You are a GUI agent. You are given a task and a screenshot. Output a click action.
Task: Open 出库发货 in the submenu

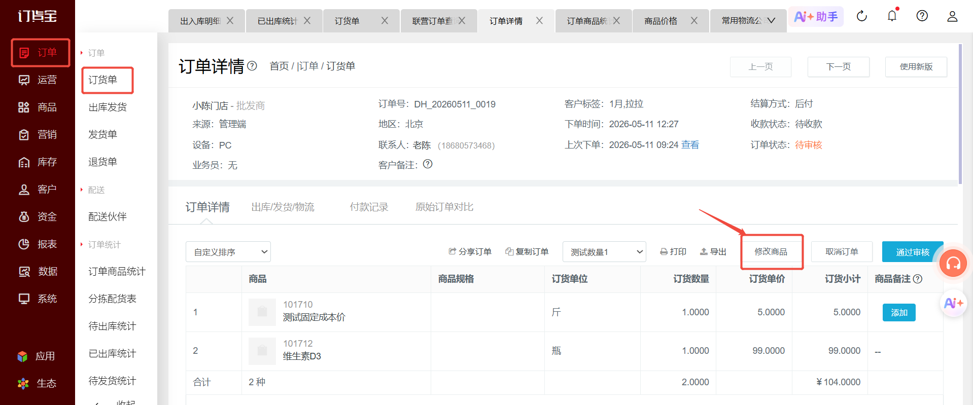pyautogui.click(x=108, y=107)
